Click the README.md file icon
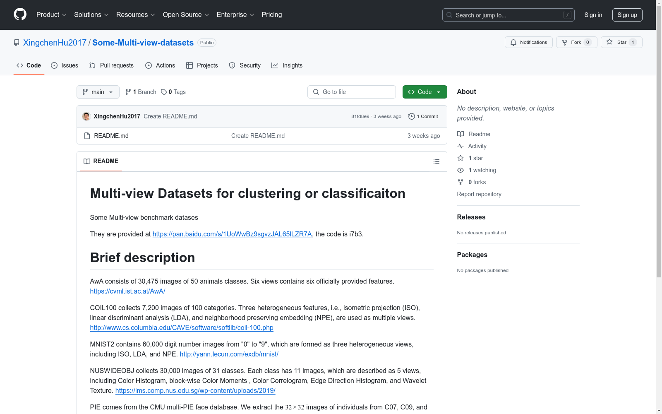 (x=87, y=136)
